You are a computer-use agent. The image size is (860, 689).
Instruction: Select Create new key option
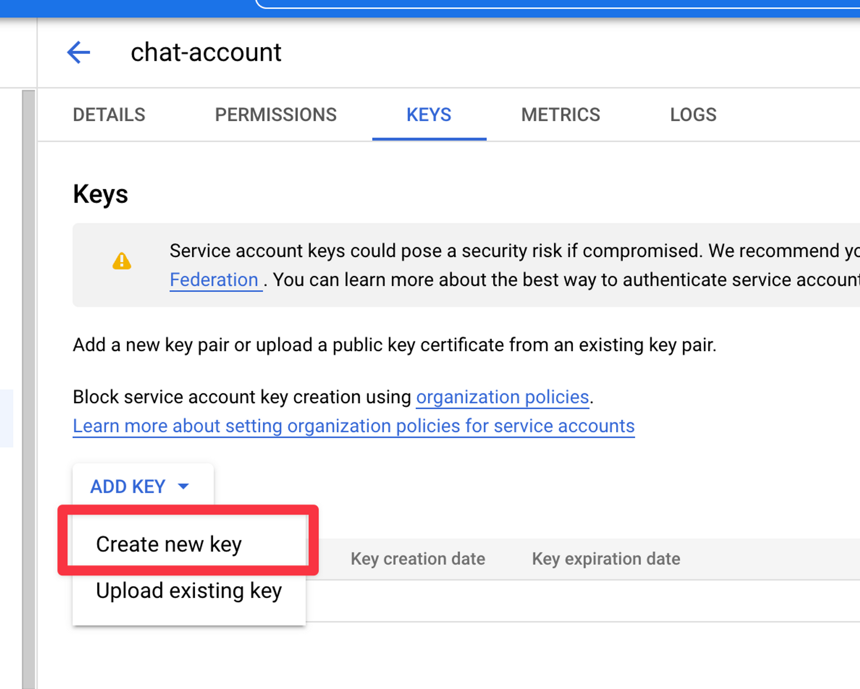[169, 544]
